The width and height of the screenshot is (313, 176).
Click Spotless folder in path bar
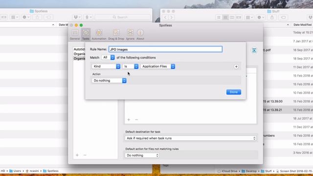[x=51, y=171]
